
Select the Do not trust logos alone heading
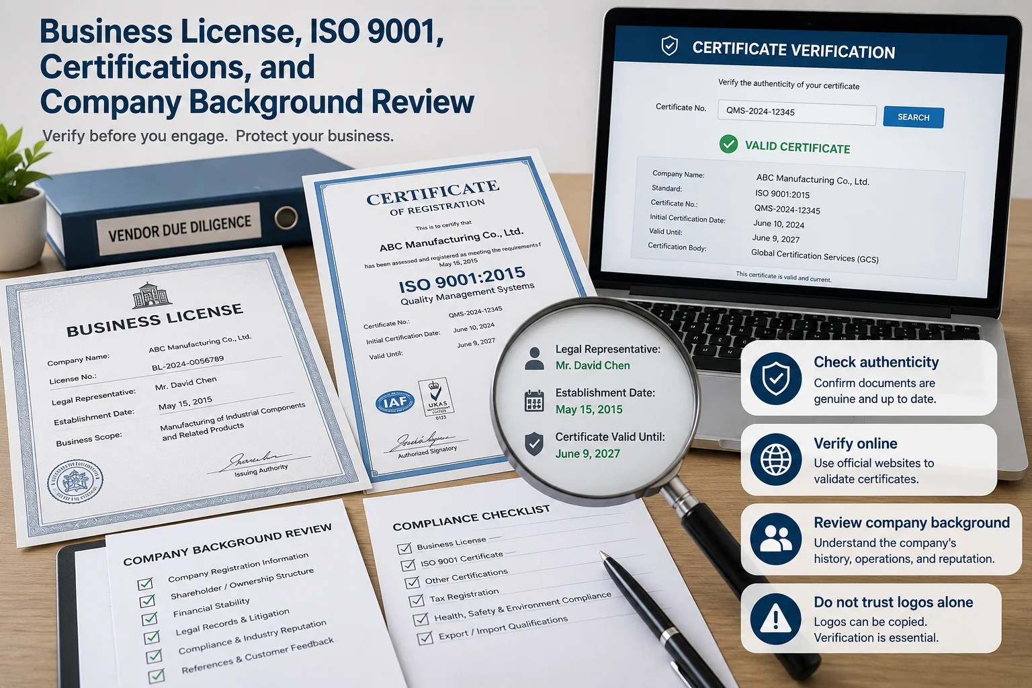click(x=894, y=602)
